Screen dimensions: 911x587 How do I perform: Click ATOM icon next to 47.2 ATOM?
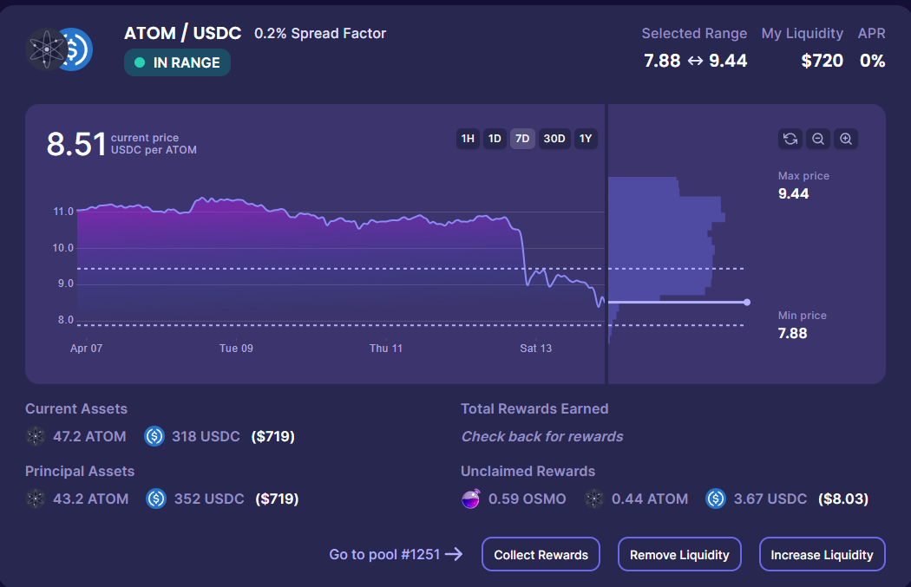click(x=36, y=436)
